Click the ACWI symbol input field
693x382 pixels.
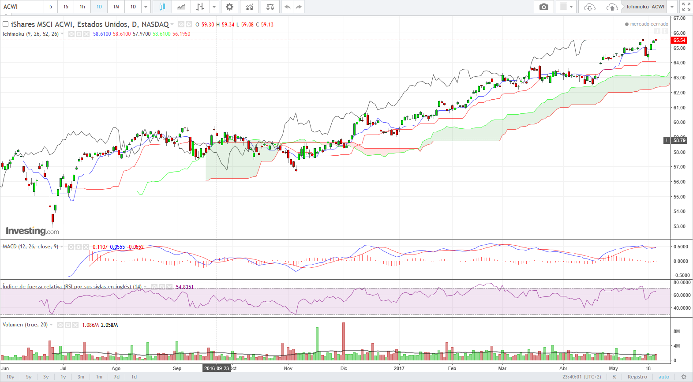22,7
